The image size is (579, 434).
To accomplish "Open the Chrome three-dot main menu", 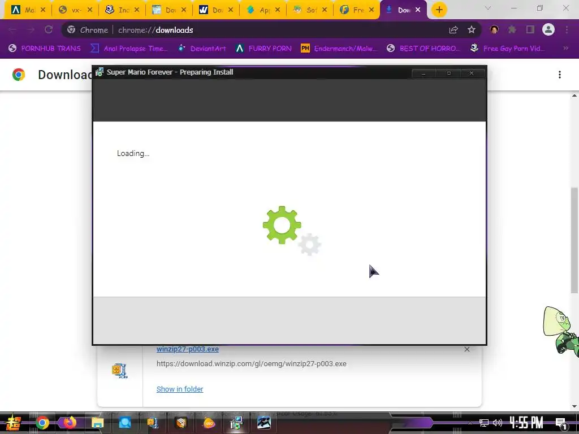I will [567, 29].
